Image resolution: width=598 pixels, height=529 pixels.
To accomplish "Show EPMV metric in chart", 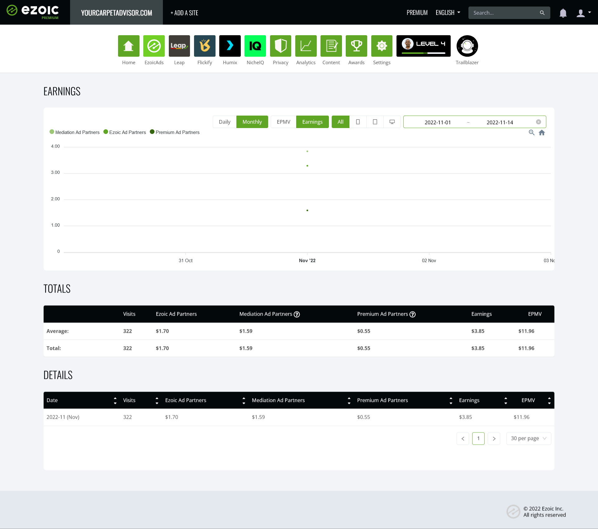I will click(x=283, y=122).
